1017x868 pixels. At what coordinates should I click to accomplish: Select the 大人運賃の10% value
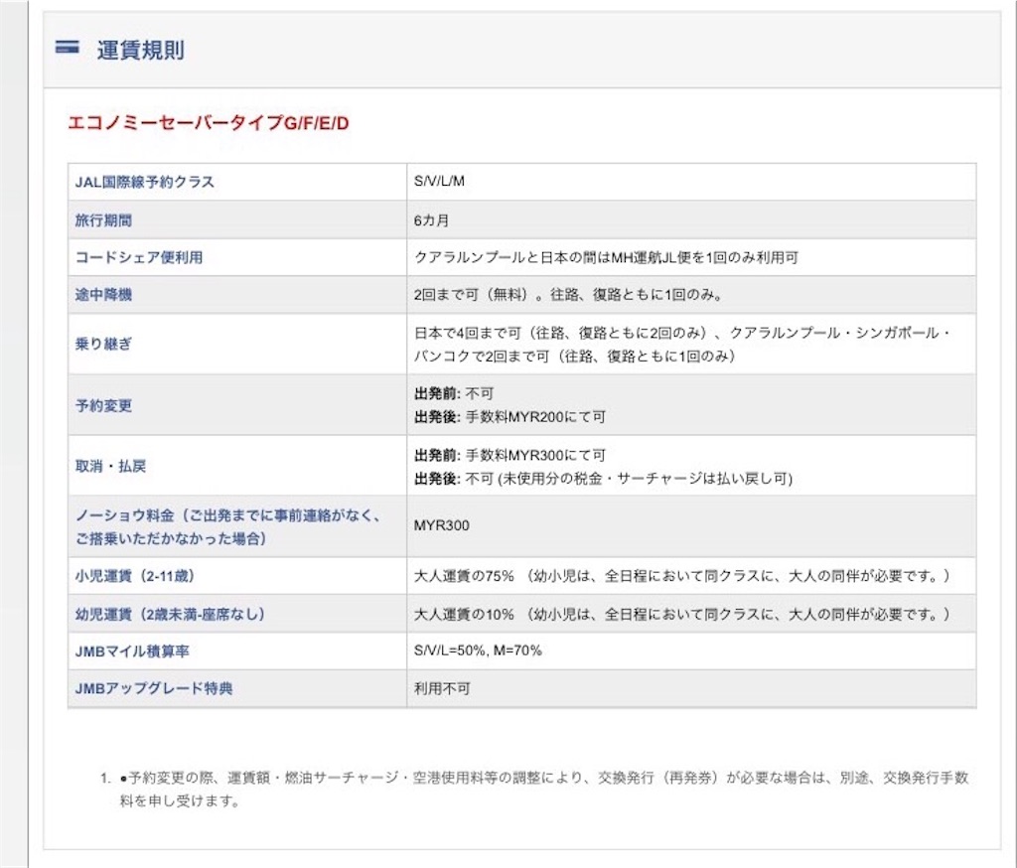click(x=463, y=614)
